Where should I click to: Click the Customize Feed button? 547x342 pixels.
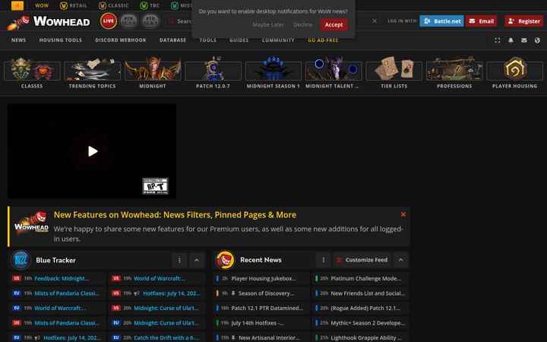[x=362, y=260]
